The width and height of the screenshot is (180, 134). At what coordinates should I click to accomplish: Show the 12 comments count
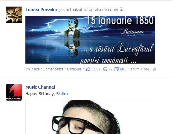pos(110,69)
